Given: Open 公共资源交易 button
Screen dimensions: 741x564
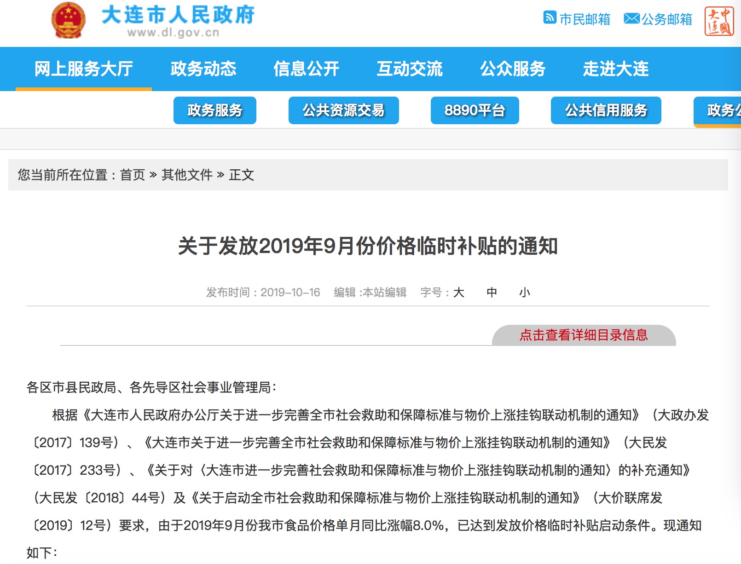Looking at the screenshot, I should tap(343, 110).
